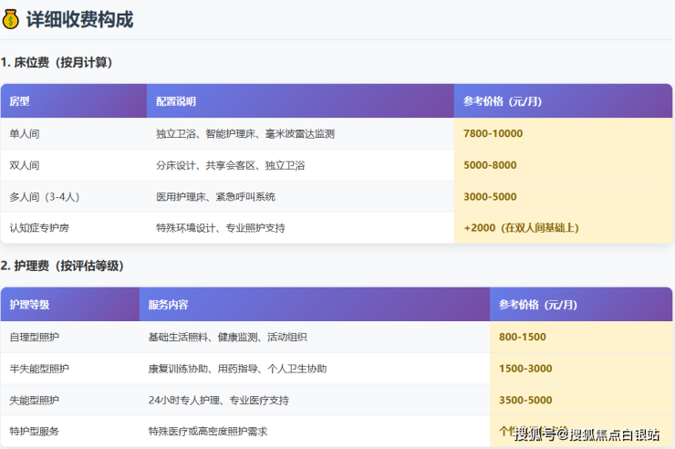Select the 认知症专护房 row

click(40, 227)
